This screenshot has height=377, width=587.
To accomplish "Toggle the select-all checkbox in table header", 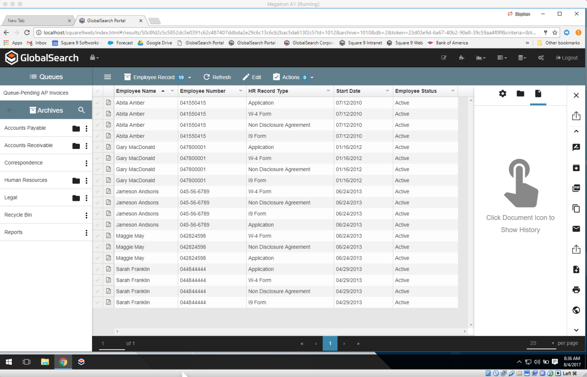I will pyautogui.click(x=97, y=91).
